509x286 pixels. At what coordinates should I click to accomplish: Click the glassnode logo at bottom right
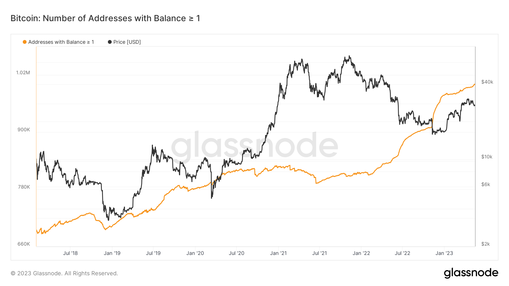[x=471, y=273]
